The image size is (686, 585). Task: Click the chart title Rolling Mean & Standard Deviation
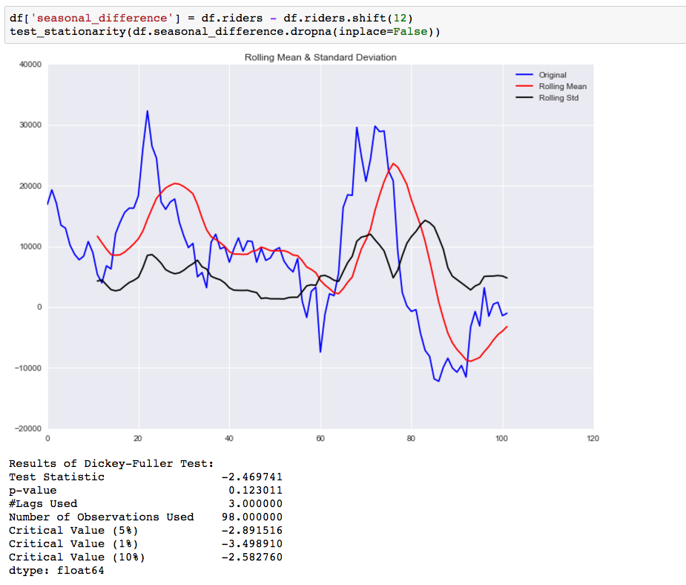pos(320,57)
